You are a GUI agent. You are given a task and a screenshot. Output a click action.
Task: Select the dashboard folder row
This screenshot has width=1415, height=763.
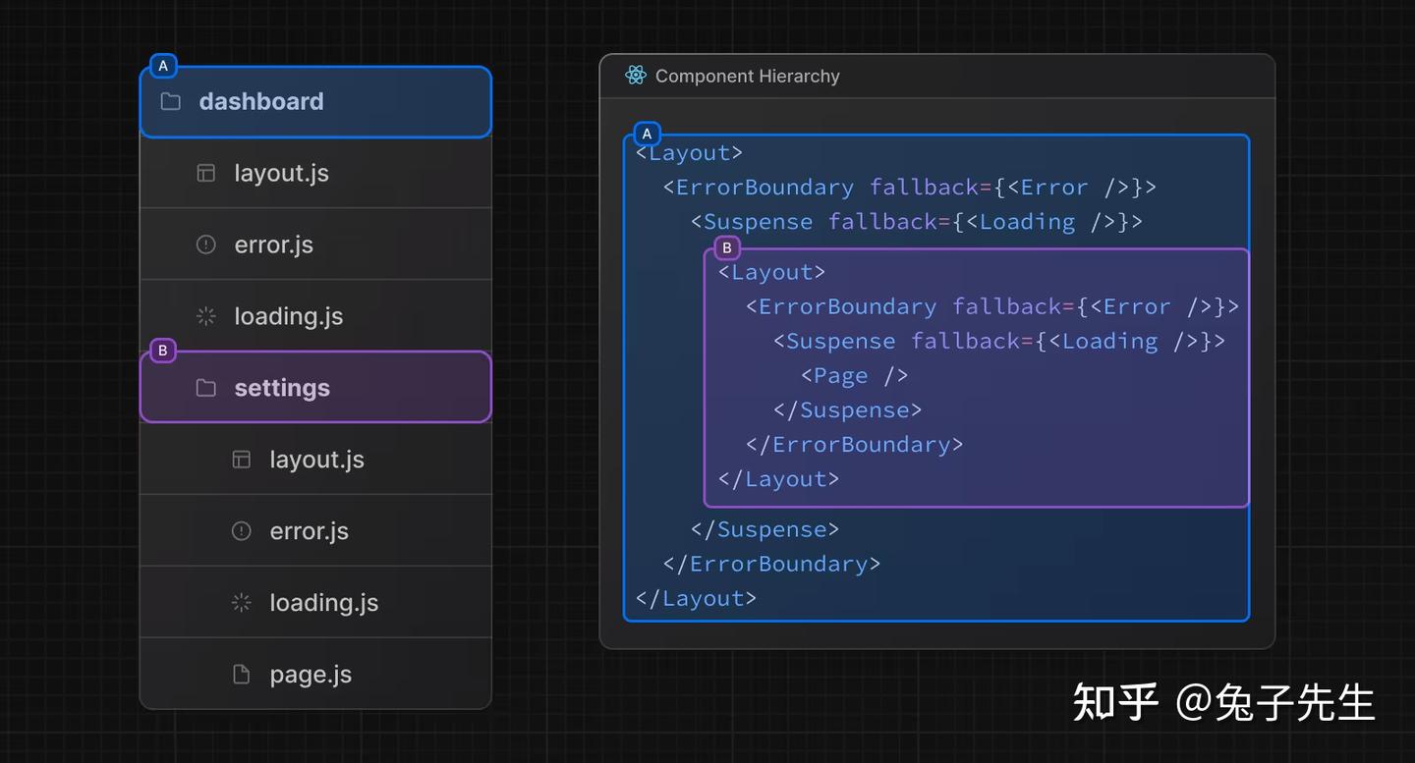(x=315, y=102)
